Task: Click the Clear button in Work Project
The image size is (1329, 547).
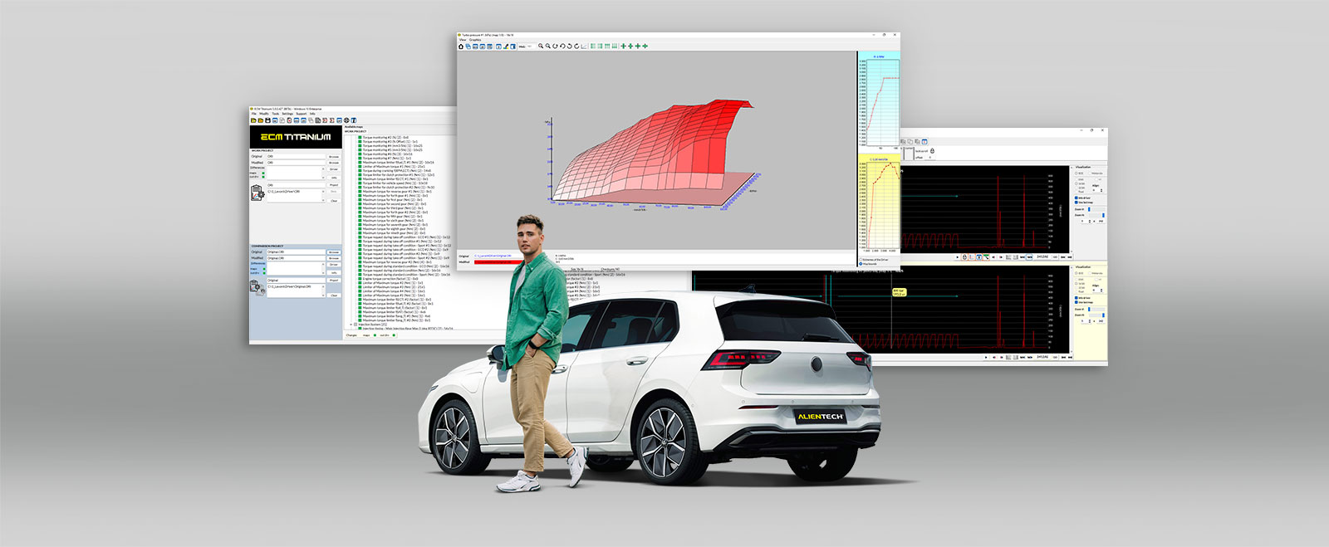Action: coord(334,201)
